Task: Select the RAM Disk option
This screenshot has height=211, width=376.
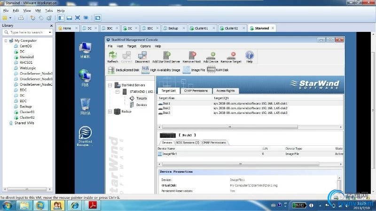Action: pos(218,70)
